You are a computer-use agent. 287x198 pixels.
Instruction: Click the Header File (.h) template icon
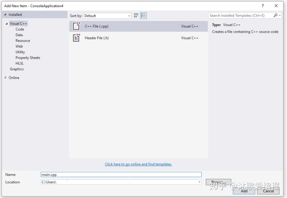(x=77, y=38)
